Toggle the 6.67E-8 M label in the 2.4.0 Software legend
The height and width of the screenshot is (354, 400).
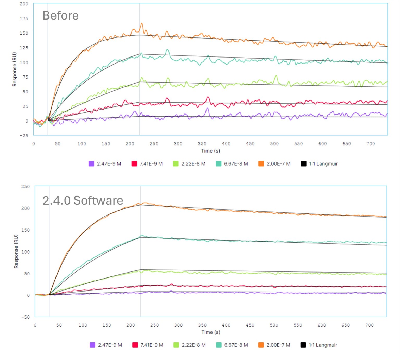pos(236,345)
